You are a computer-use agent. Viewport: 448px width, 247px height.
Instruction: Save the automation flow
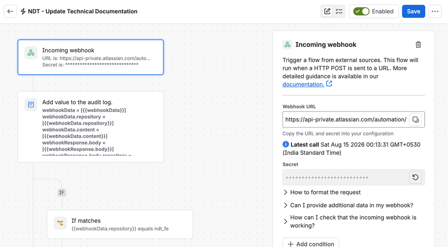tap(413, 11)
